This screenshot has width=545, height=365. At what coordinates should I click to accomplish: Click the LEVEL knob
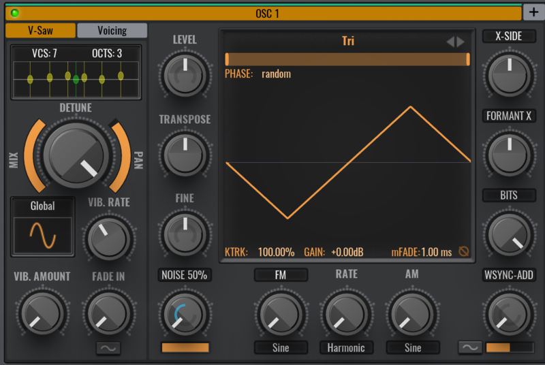tap(185, 76)
